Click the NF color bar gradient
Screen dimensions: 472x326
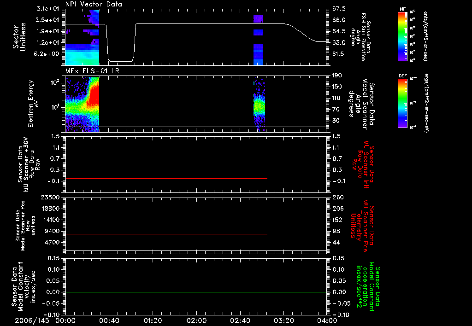(x=403, y=36)
